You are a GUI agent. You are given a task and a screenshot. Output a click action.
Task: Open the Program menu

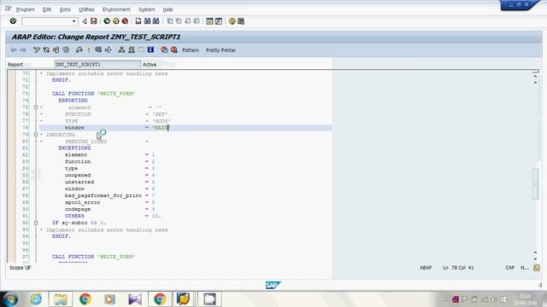pyautogui.click(x=26, y=9)
